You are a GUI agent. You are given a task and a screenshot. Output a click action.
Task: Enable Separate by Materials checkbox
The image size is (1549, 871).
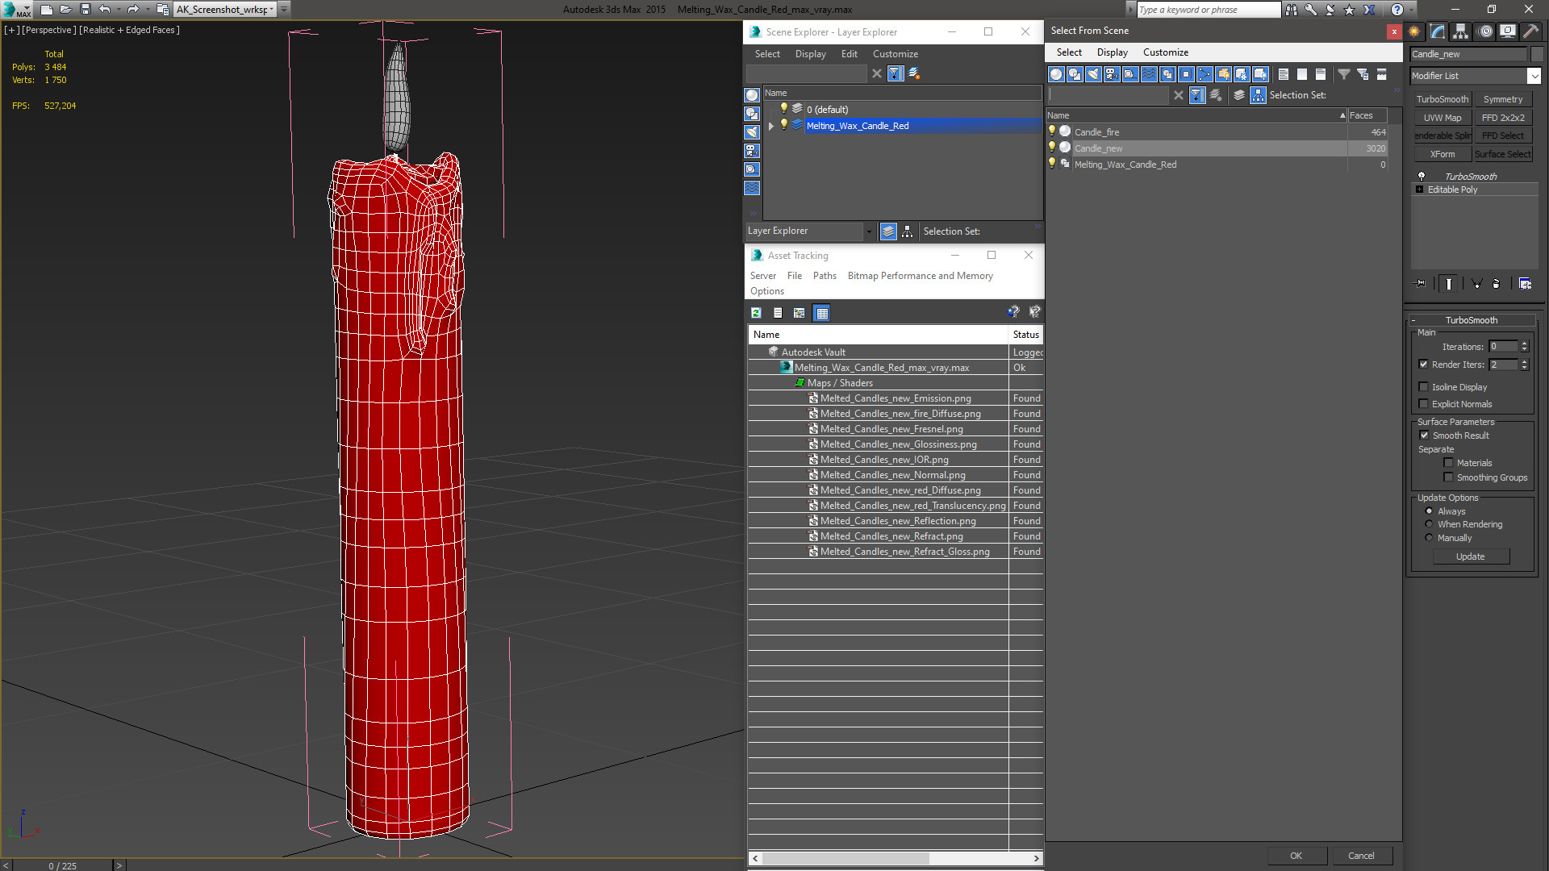pos(1449,463)
